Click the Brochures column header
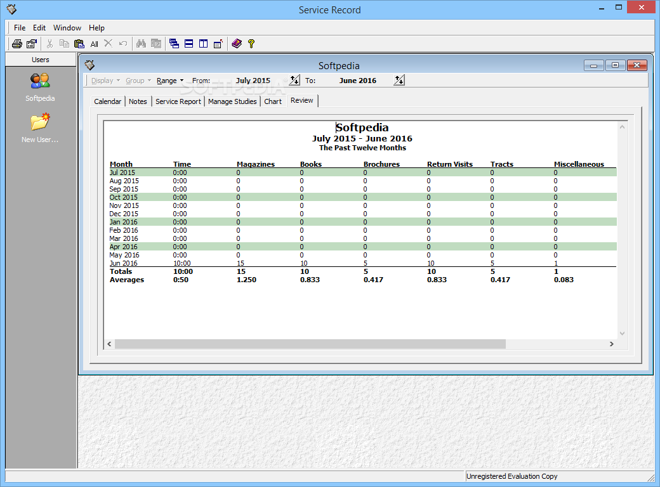660x487 pixels. click(381, 164)
